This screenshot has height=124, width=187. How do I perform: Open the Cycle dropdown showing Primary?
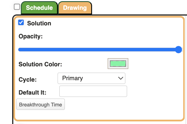[x=91, y=78]
